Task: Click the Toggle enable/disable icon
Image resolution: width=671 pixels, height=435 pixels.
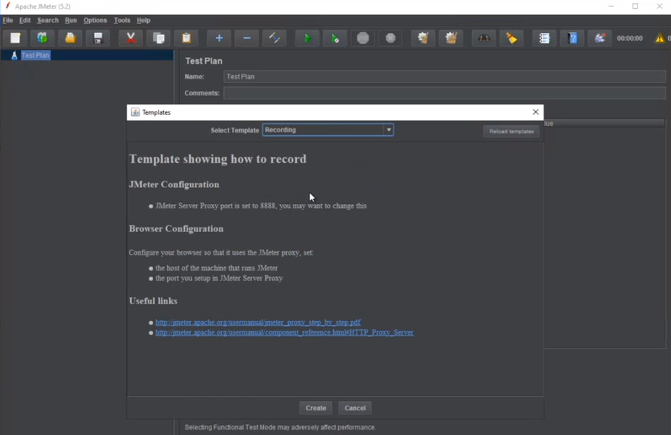Action: [274, 38]
